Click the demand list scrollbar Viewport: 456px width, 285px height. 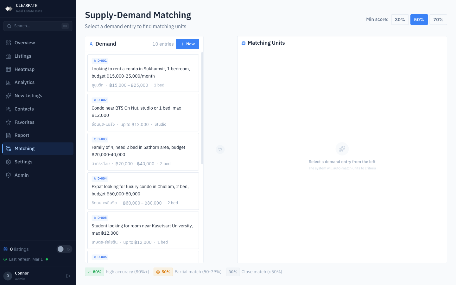[x=202, y=108]
